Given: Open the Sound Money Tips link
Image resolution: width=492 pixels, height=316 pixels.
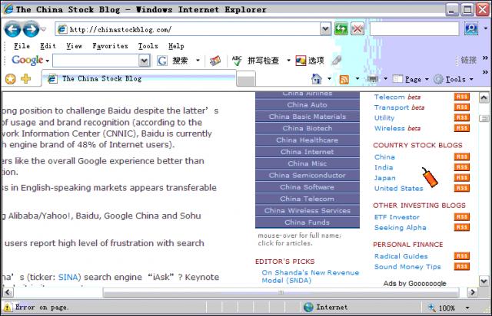Looking at the screenshot, I should click(x=407, y=266).
